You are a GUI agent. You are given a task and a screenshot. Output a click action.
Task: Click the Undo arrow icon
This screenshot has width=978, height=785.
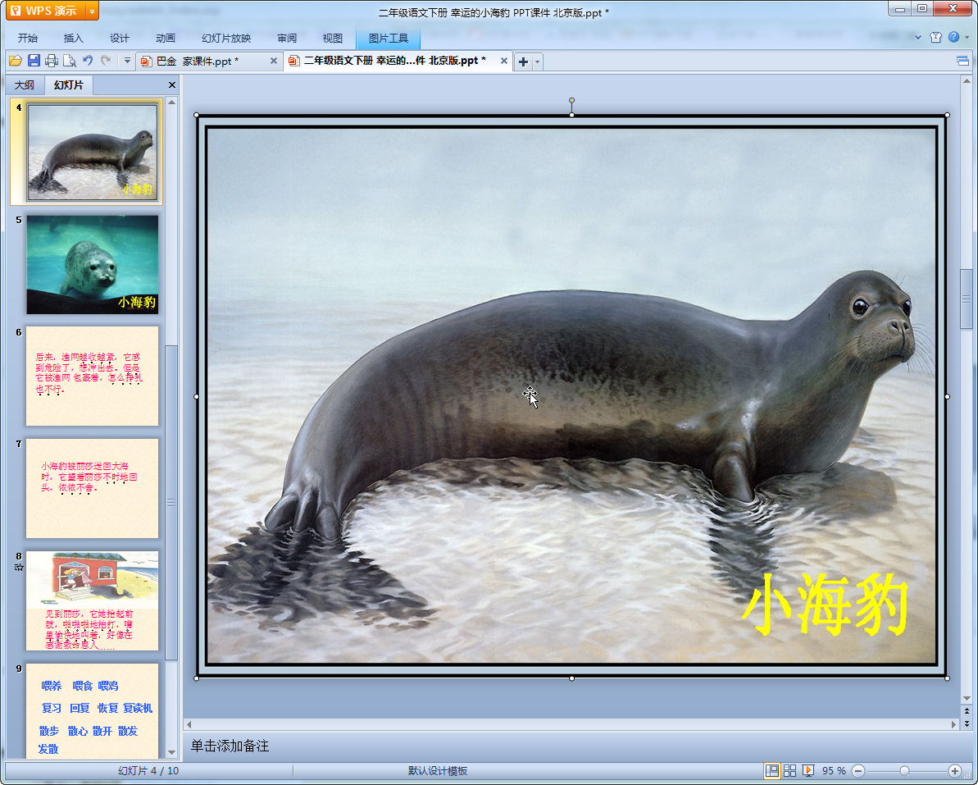[x=88, y=61]
